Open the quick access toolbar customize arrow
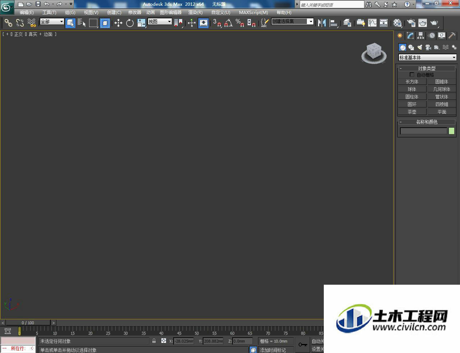 pyautogui.click(x=71, y=4)
